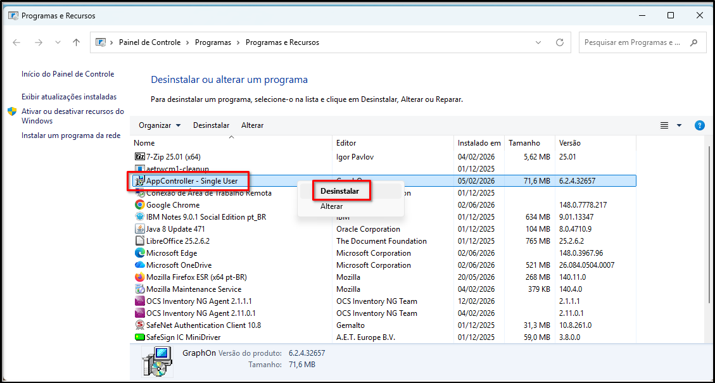715x383 pixels.
Task: Click the LibreOffice 25.2.6.2 icon
Action: tap(140, 241)
